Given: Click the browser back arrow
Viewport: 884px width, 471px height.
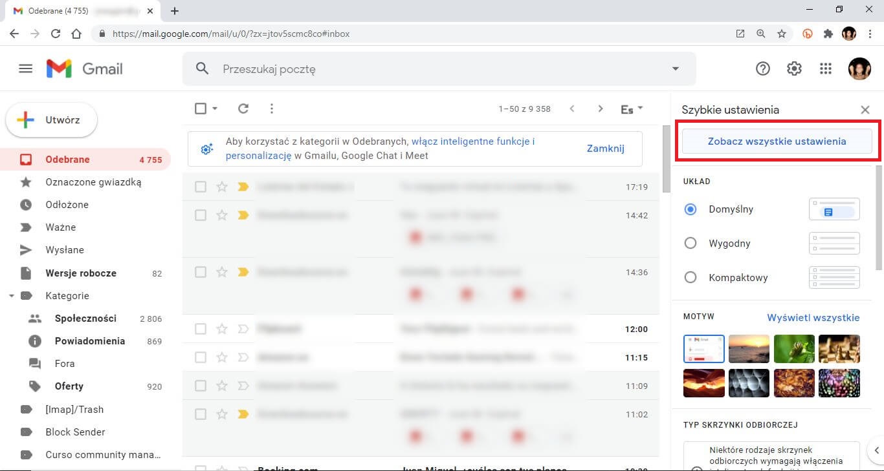Looking at the screenshot, I should (x=14, y=34).
